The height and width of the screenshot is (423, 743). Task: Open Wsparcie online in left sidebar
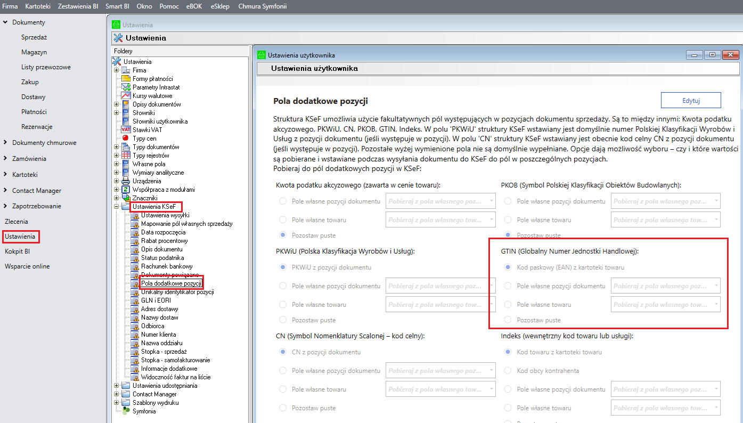(27, 266)
